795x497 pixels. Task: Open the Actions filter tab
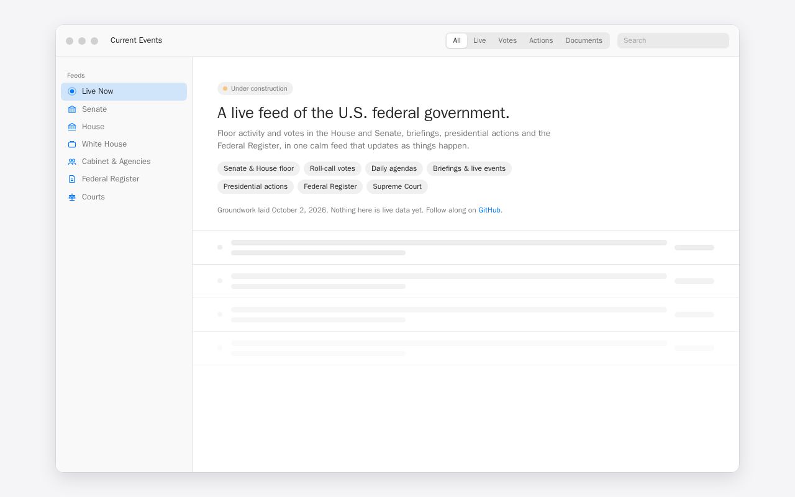[x=541, y=40]
